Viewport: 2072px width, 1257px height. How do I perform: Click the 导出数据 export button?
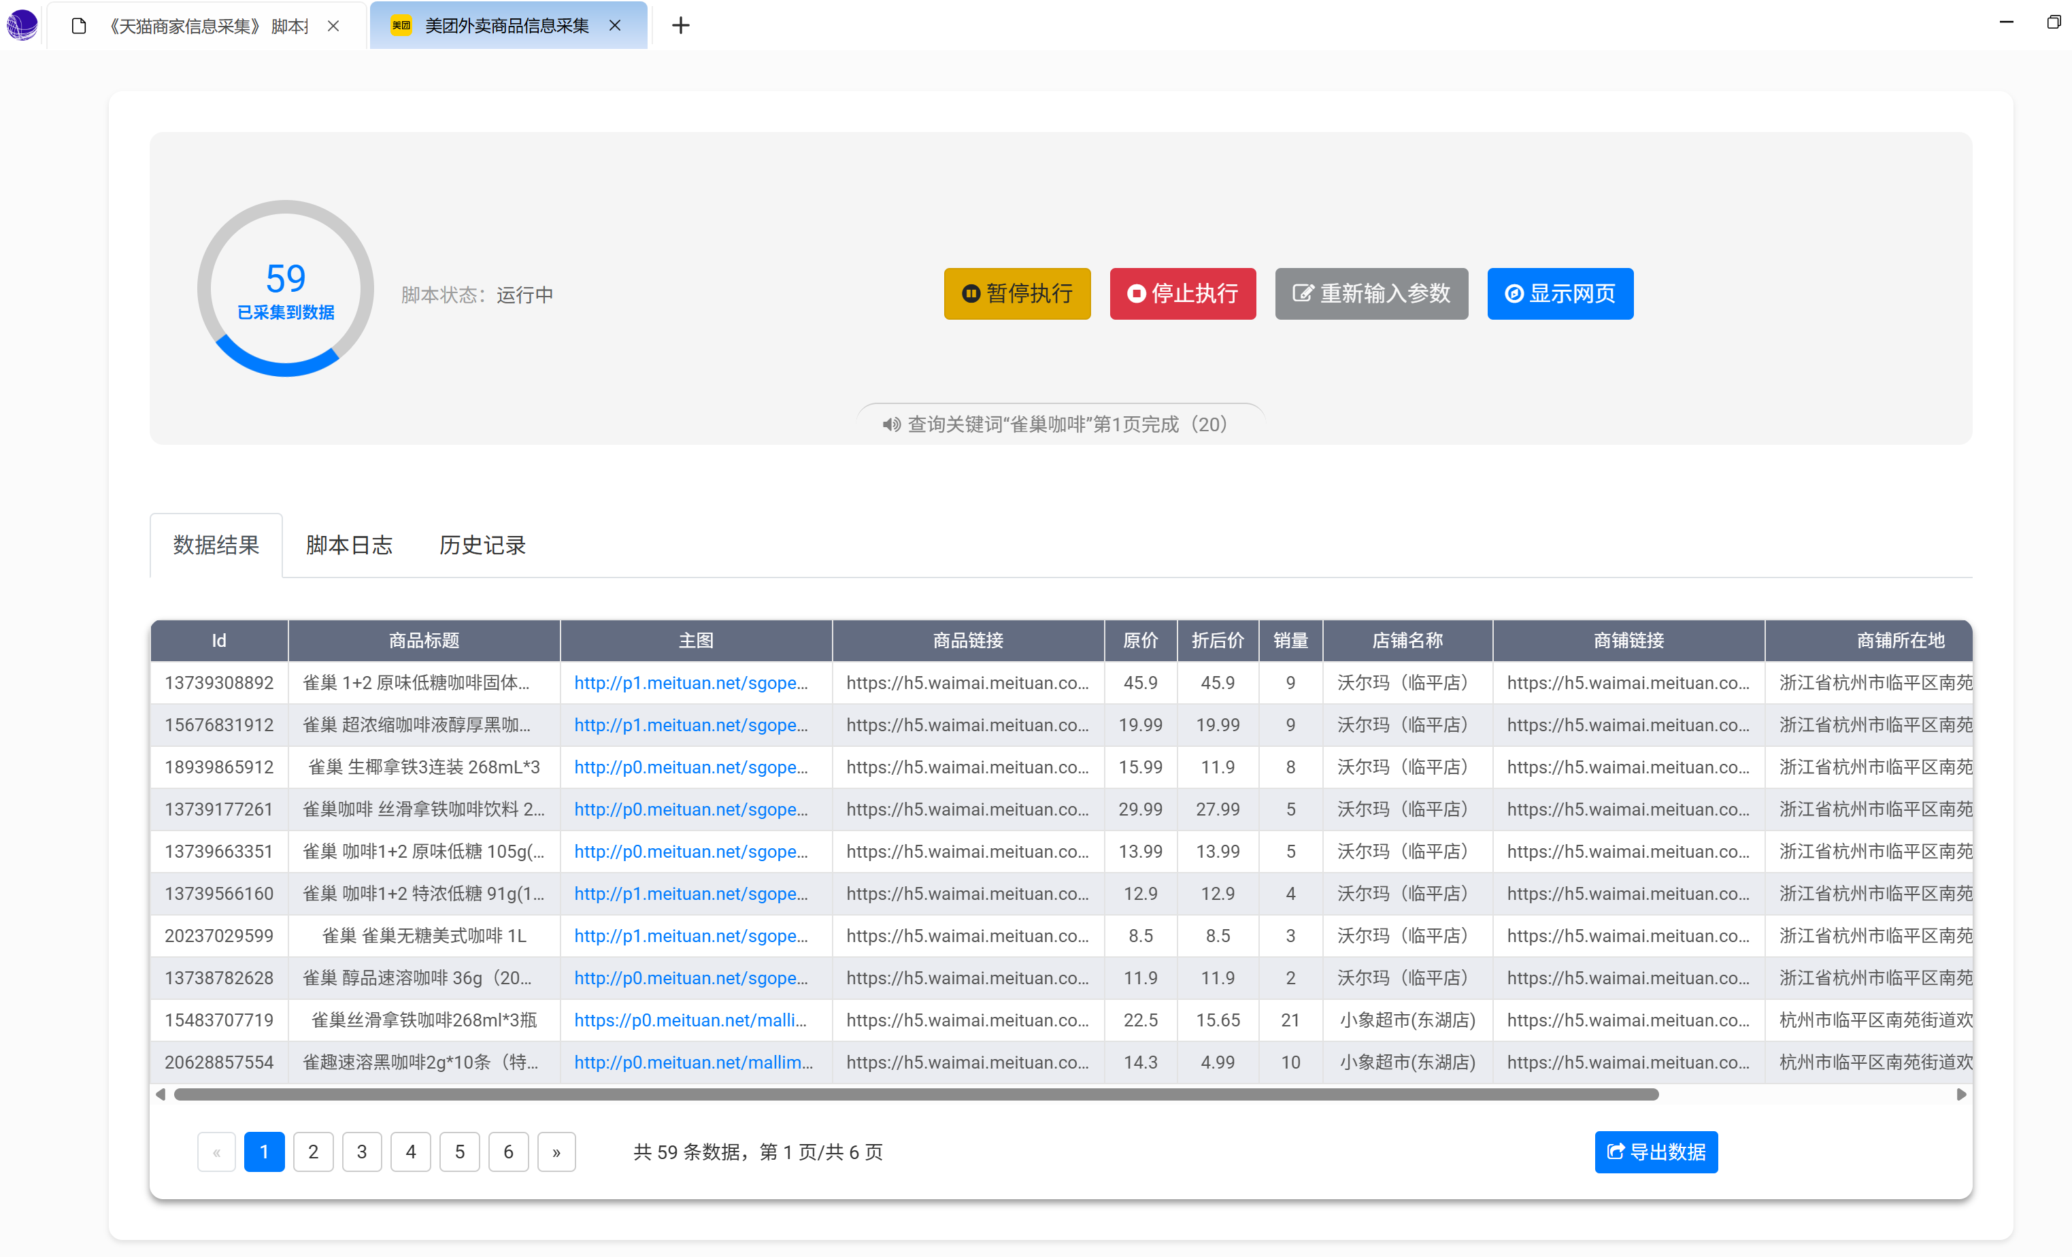tap(1656, 1152)
